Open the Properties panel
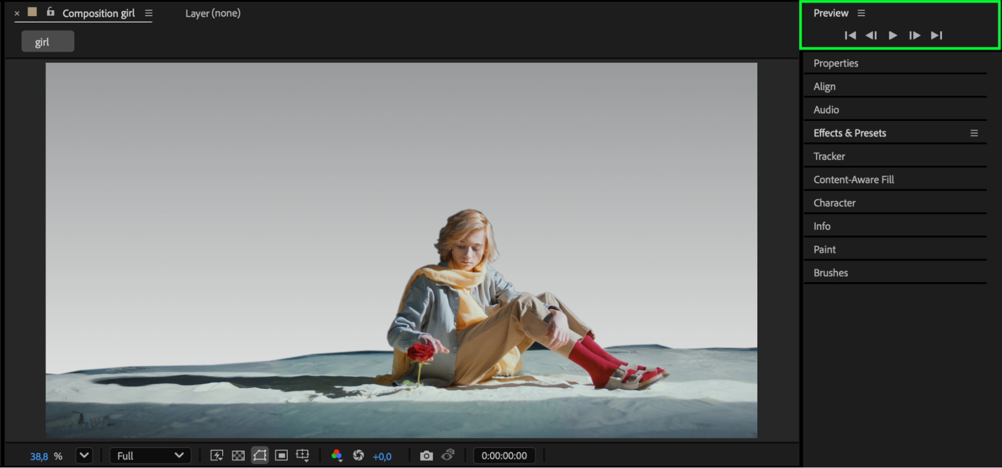The image size is (1002, 468). coord(836,63)
